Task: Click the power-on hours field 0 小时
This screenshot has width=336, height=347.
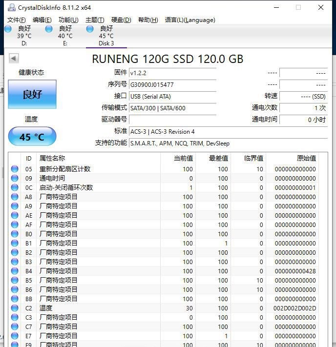Action: (x=303, y=120)
